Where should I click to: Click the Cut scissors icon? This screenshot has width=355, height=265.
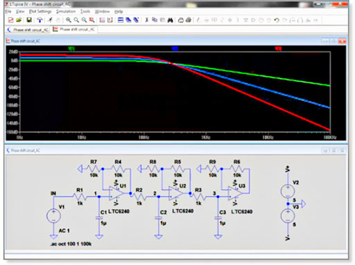146,20
